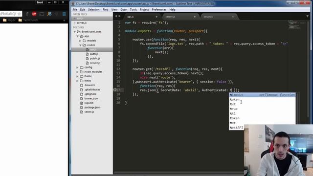The image size is (313, 176).
Task: Open the Edit menu
Action: (83, 10)
